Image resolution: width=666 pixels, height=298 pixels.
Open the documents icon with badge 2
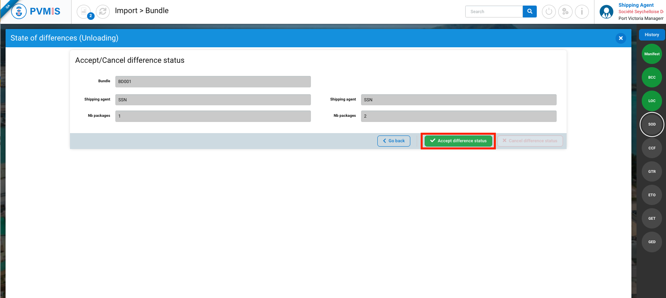[x=84, y=12]
